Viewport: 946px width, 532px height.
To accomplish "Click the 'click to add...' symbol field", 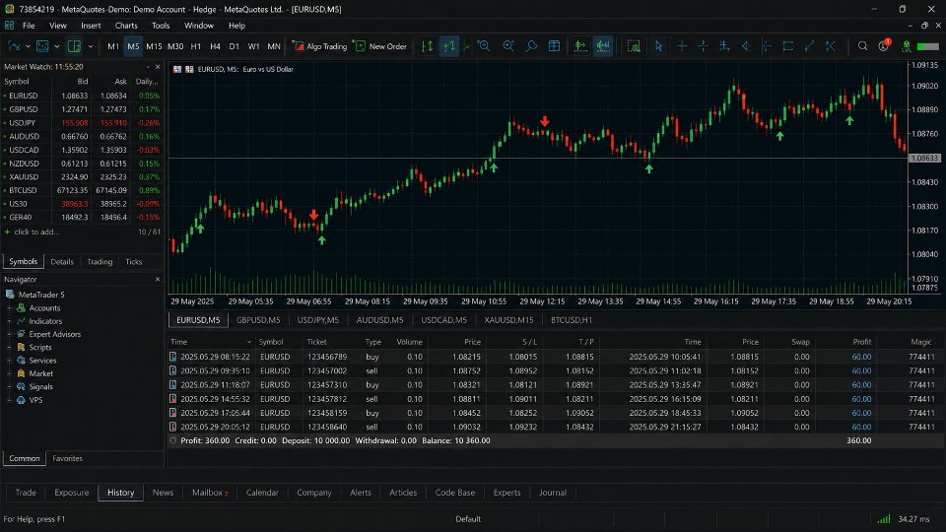I will pos(36,232).
